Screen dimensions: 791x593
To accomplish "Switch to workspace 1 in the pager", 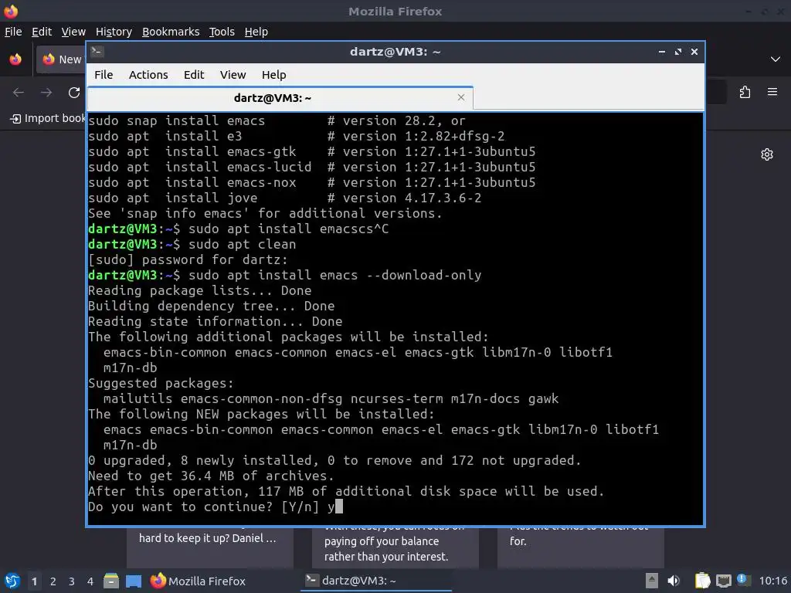I will coord(34,581).
